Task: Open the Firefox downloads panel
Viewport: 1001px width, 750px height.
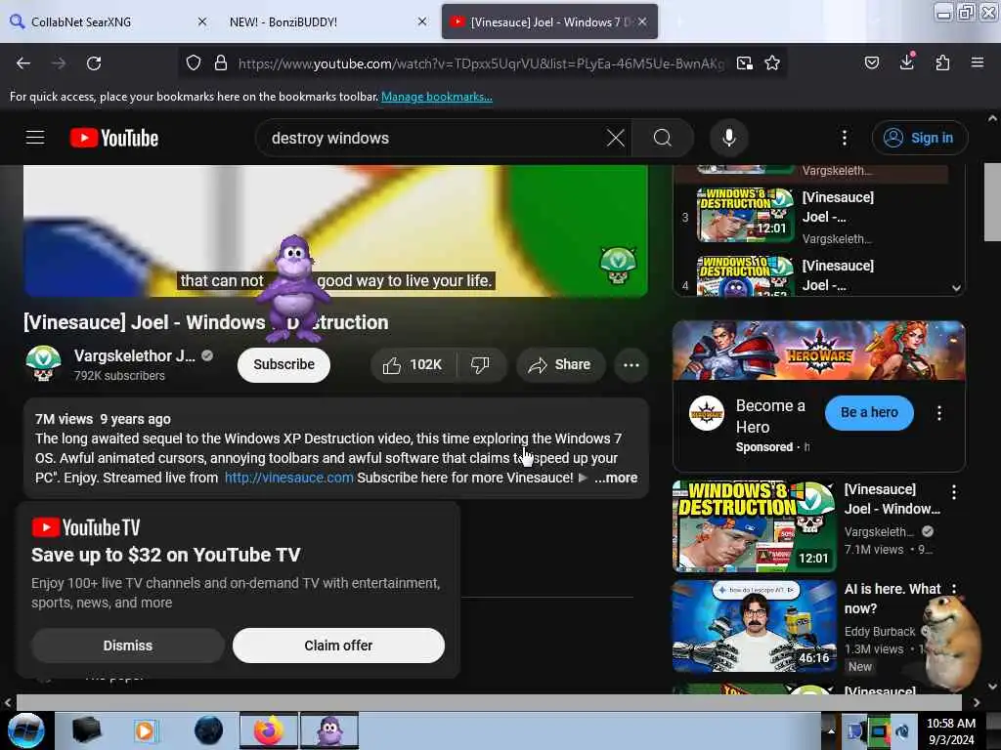Action: [907, 62]
